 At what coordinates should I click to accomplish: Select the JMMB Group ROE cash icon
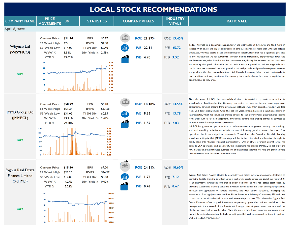[x=125, y=102]
